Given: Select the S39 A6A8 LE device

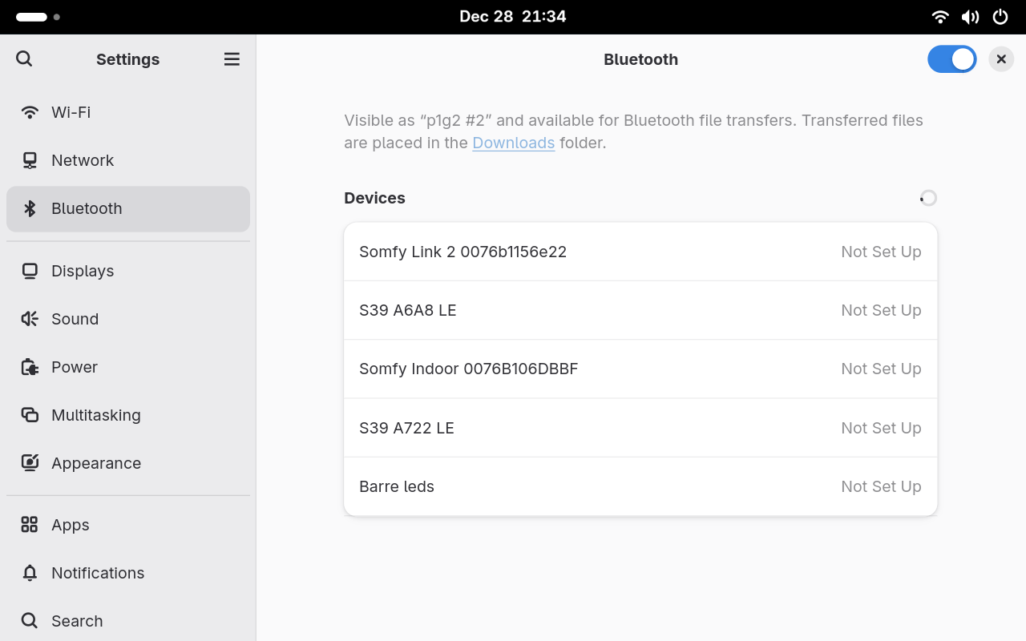Looking at the screenshot, I should pyautogui.click(x=640, y=310).
